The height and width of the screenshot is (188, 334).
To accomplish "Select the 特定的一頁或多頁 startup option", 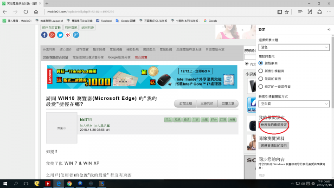I will [261, 86].
